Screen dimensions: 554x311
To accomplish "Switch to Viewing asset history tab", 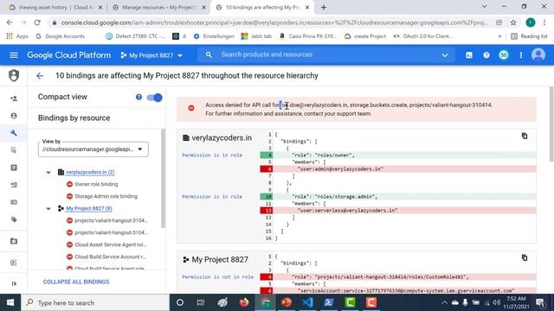I will [56, 7].
